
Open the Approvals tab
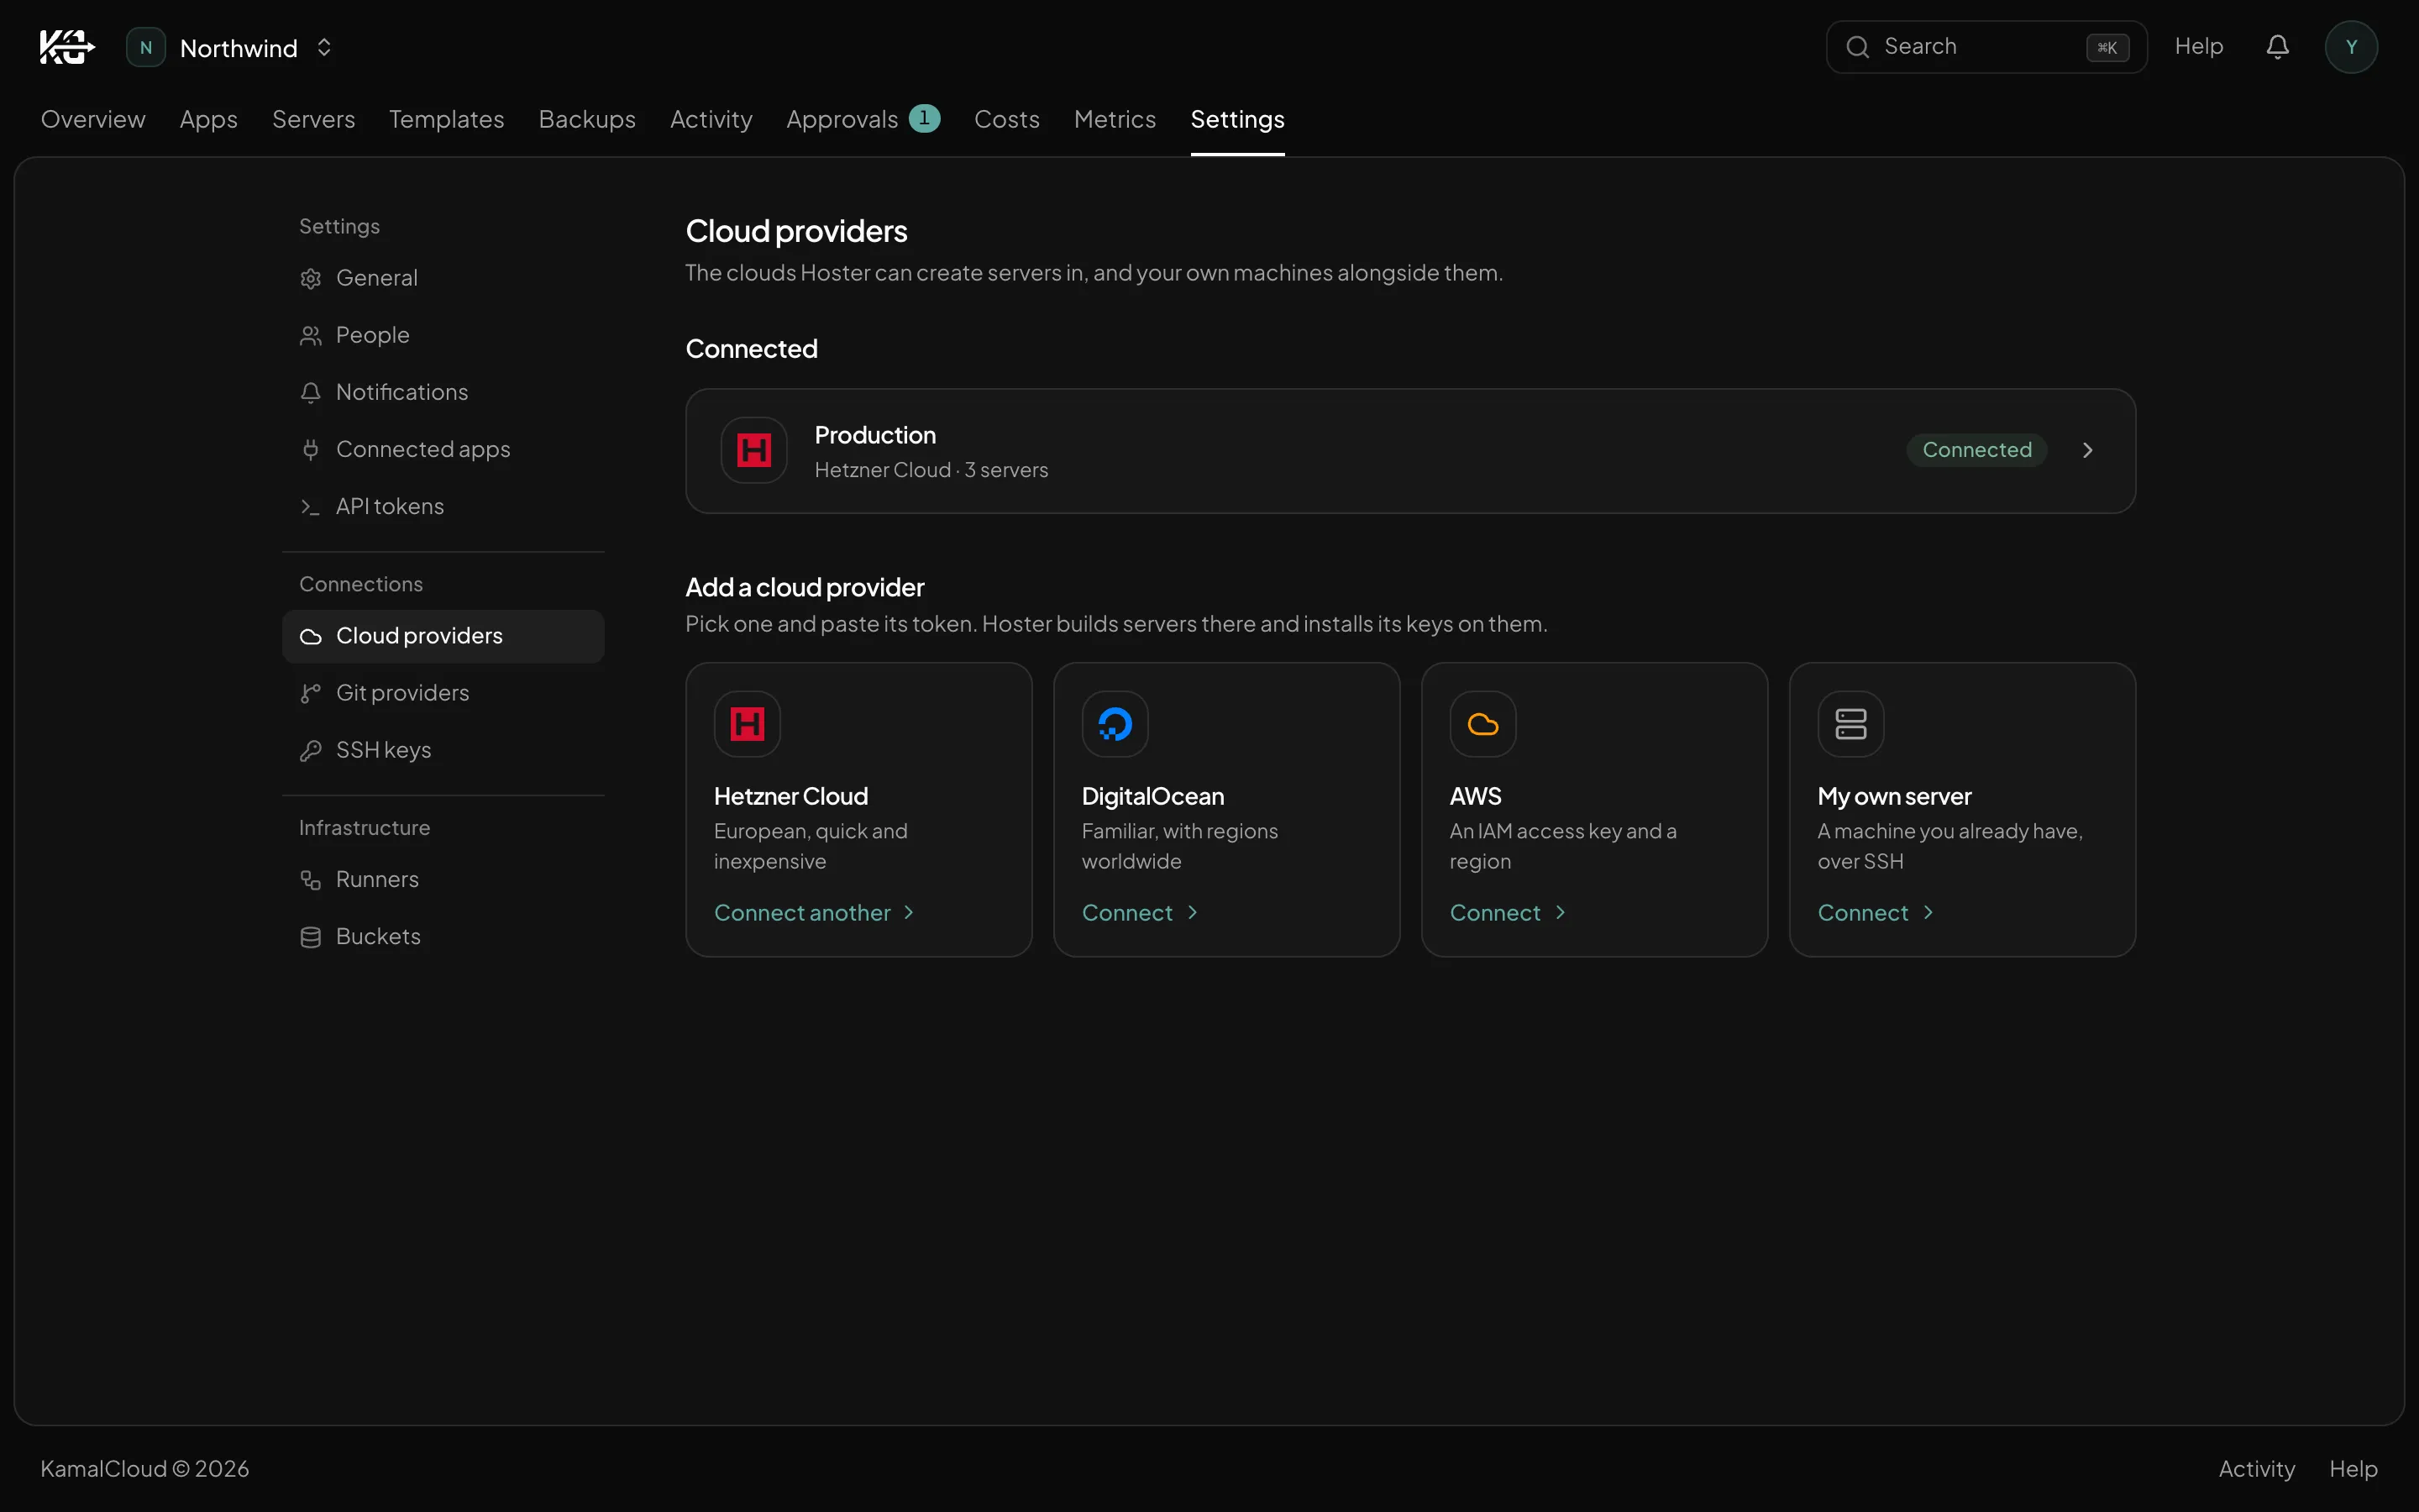[x=863, y=119]
